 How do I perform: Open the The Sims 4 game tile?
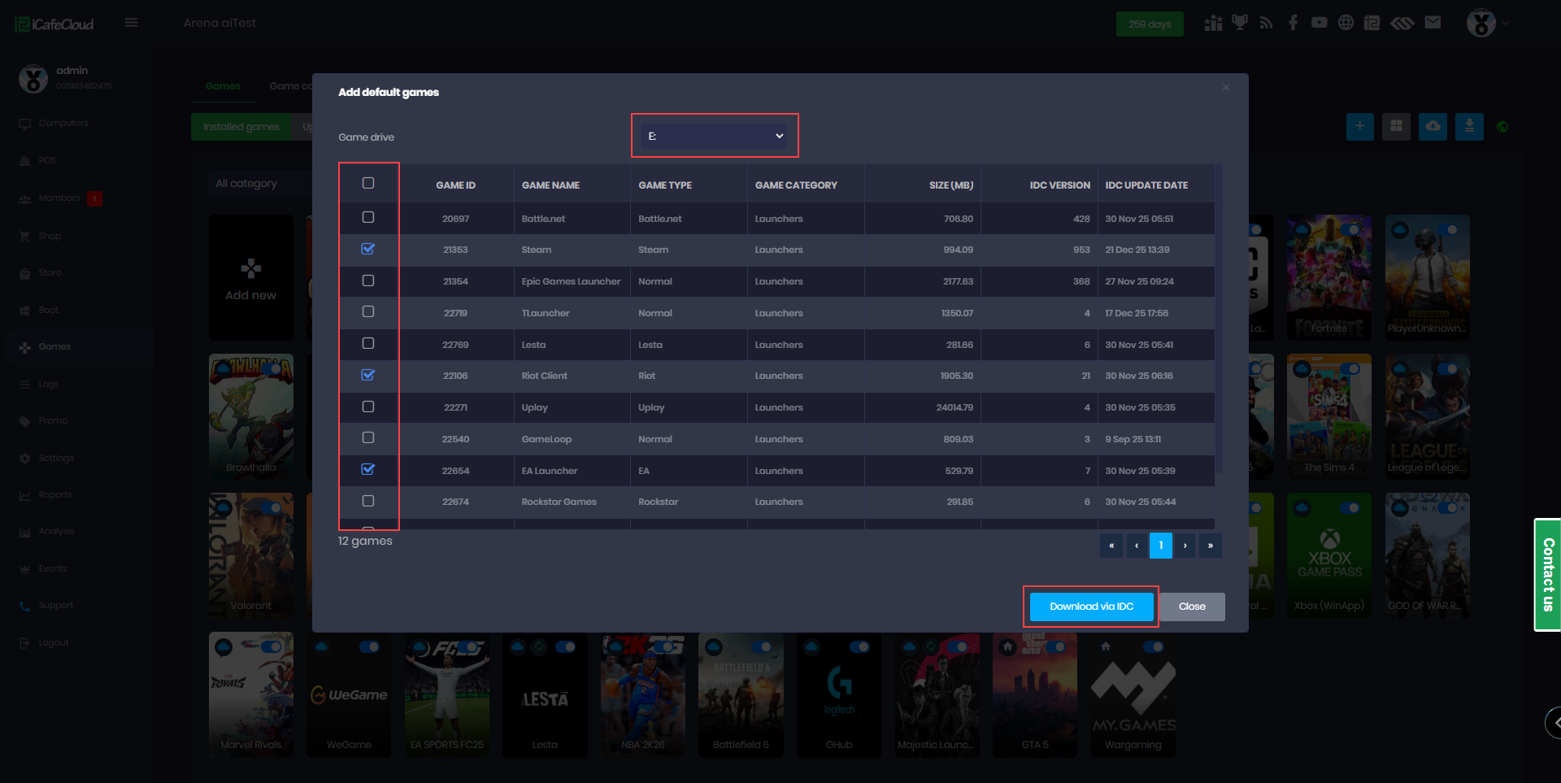click(1329, 416)
